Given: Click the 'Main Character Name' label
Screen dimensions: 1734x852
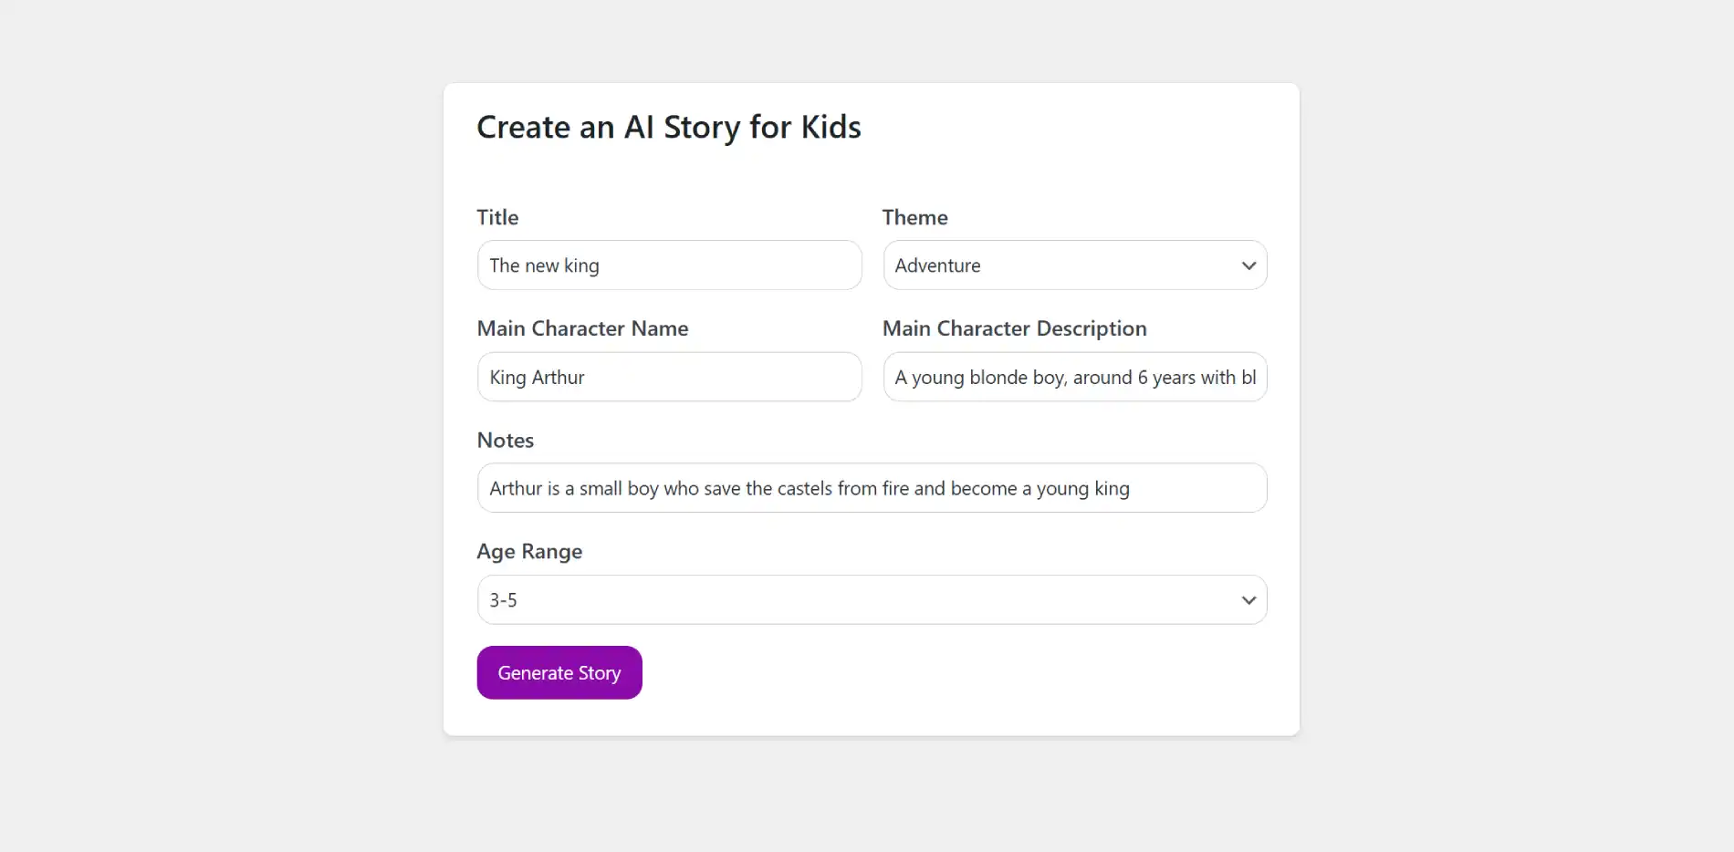Looking at the screenshot, I should pyautogui.click(x=582, y=329).
